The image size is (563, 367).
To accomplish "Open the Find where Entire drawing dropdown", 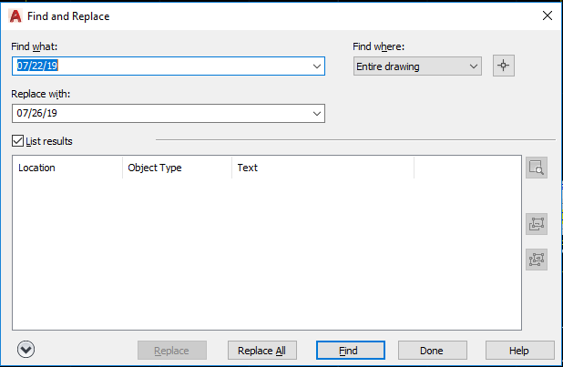I will click(x=417, y=66).
